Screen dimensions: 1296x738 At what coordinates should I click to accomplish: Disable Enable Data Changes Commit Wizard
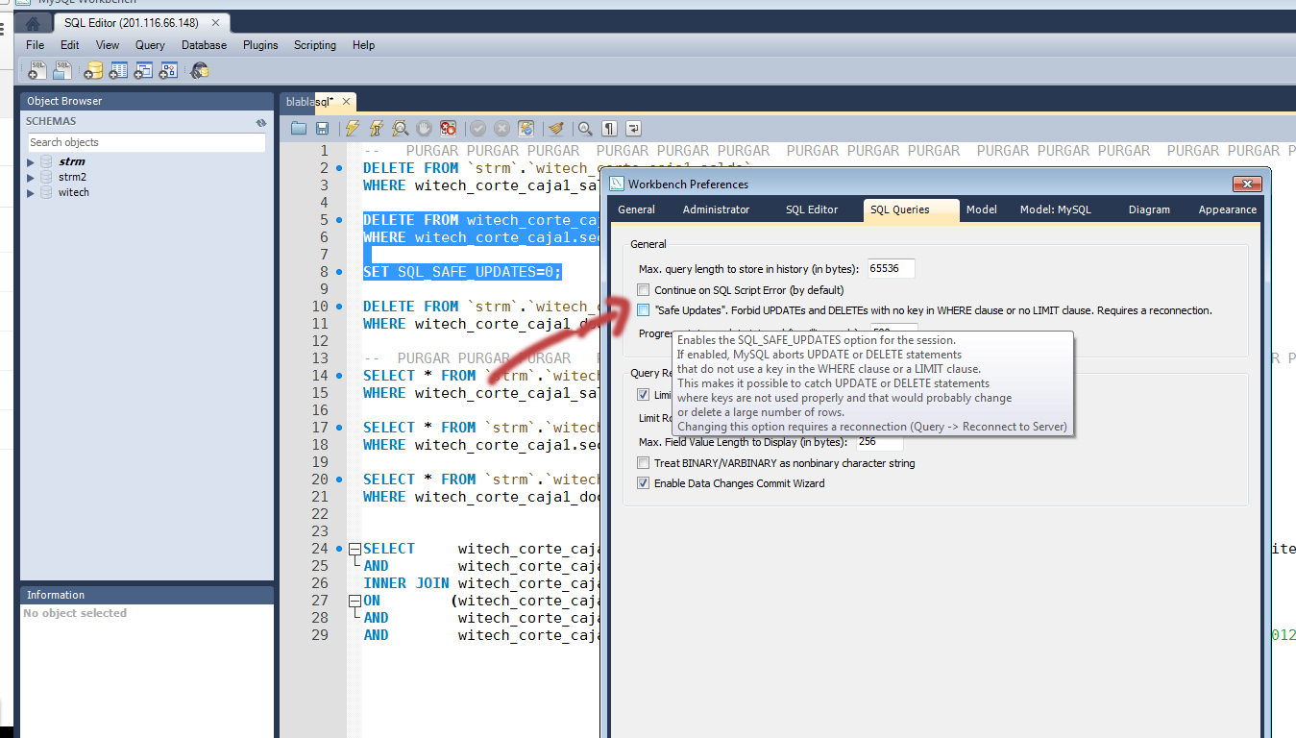644,483
